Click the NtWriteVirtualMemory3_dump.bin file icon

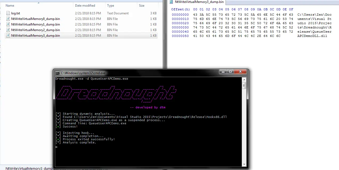click(8, 36)
